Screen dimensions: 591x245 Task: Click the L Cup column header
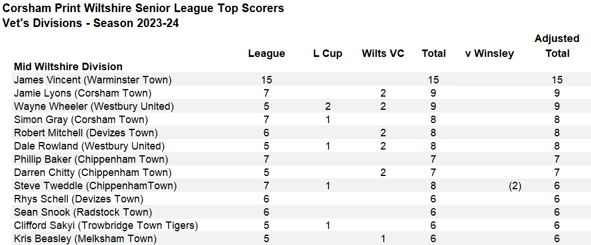pyautogui.click(x=327, y=54)
